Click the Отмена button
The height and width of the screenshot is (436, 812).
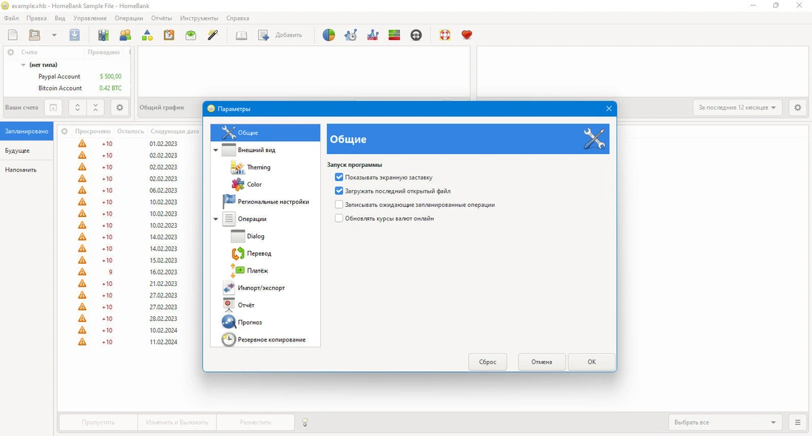(x=541, y=362)
